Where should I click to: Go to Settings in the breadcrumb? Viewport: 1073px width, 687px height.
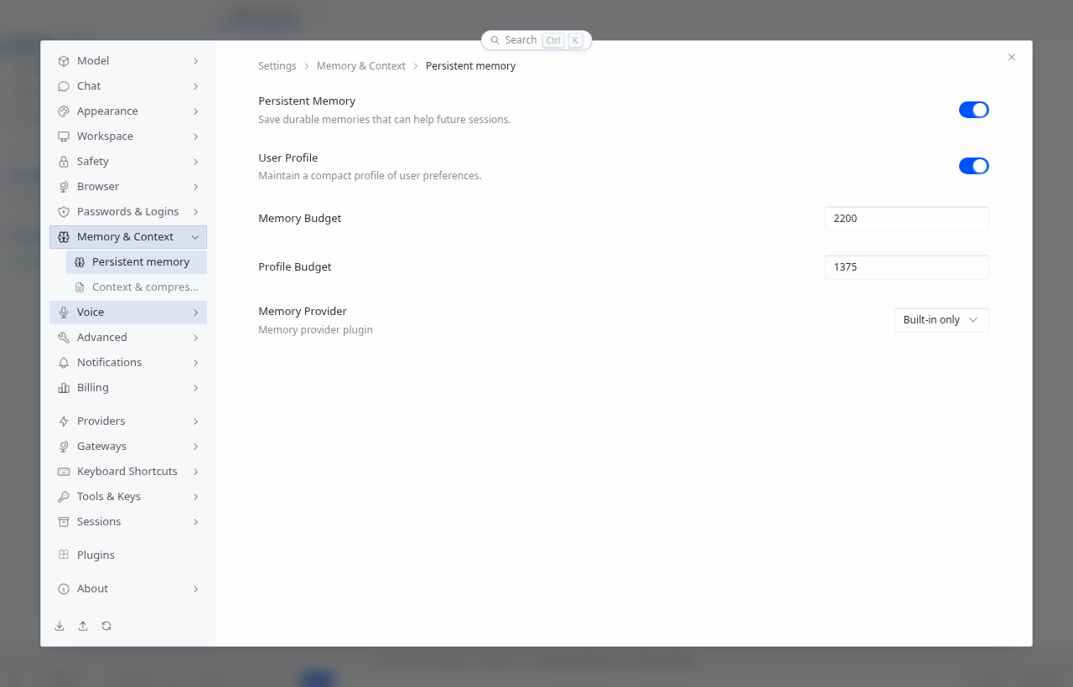277,66
